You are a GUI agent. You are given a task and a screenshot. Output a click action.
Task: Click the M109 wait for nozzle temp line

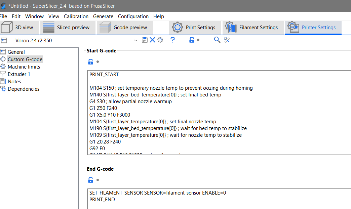(x=165, y=135)
